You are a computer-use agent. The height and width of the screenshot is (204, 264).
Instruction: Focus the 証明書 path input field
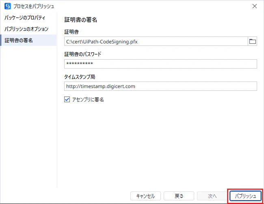coord(156,41)
